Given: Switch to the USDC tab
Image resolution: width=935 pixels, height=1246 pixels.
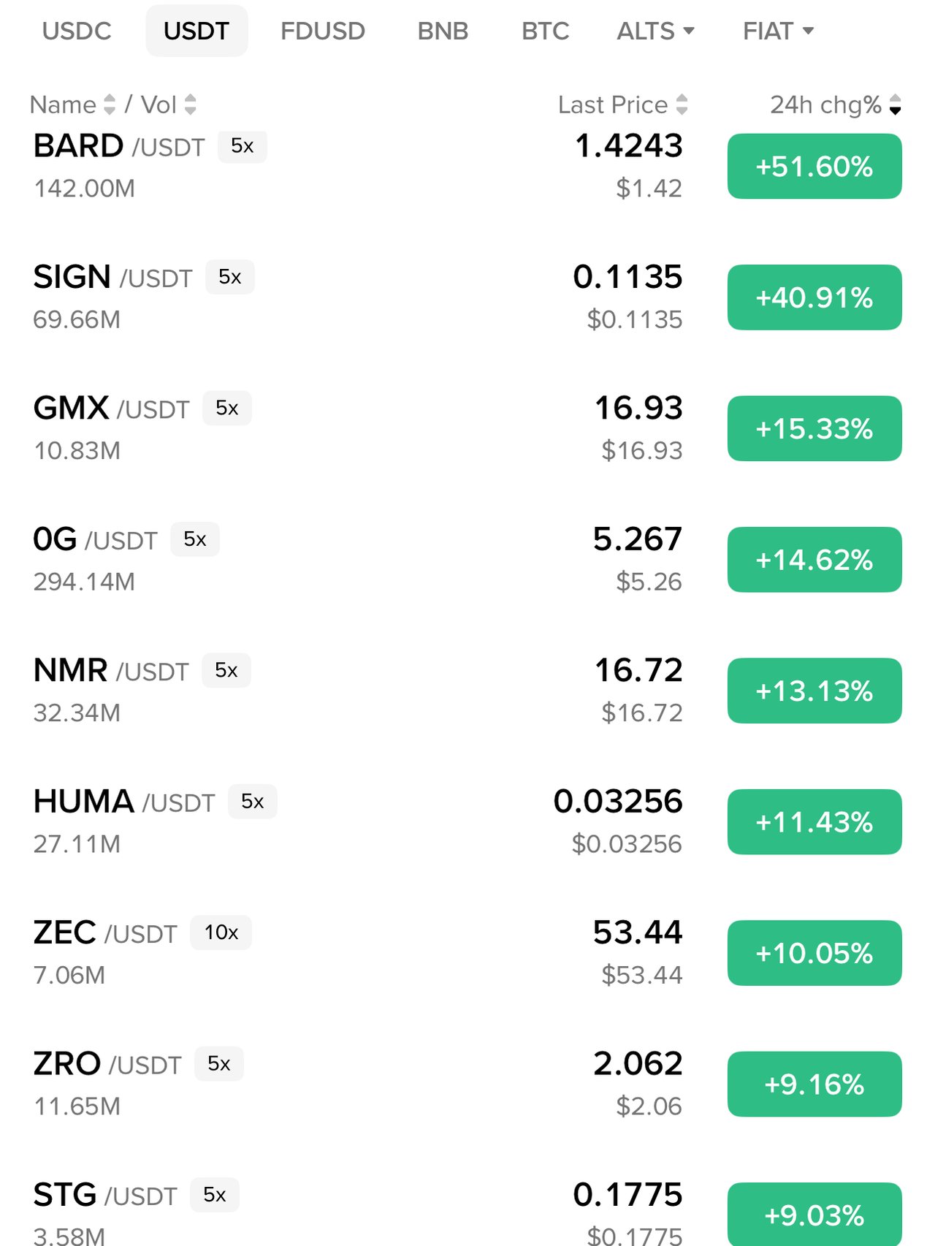Looking at the screenshot, I should point(77,31).
